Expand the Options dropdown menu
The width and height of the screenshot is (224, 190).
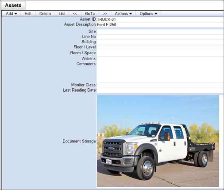point(148,14)
